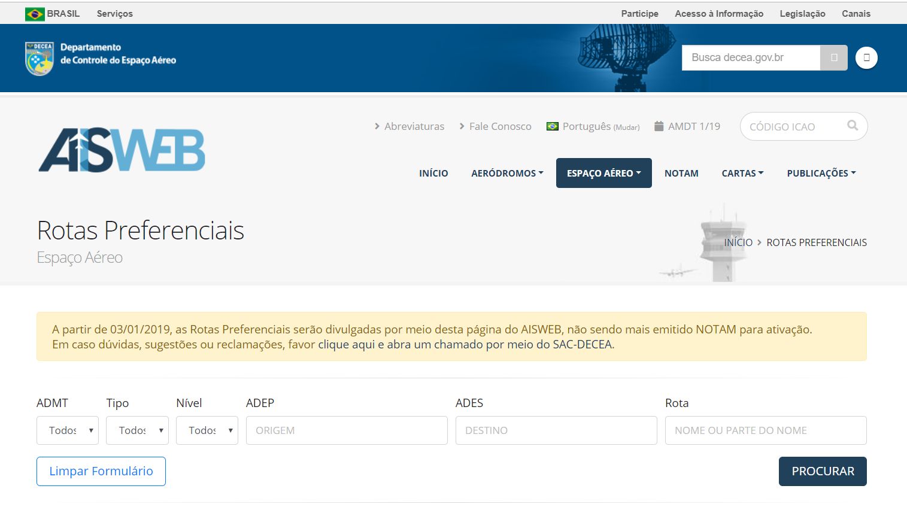Click the Brazil flag icon in top bar
This screenshot has height=513, width=907.
click(x=35, y=14)
